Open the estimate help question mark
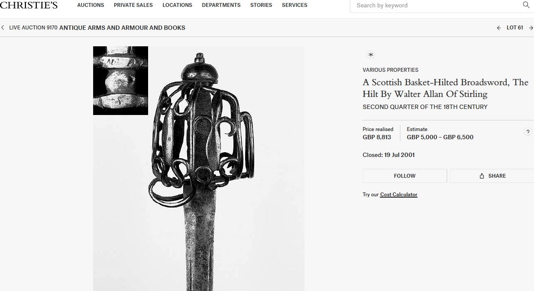Viewport: 534px width, 291px height. pos(528,132)
